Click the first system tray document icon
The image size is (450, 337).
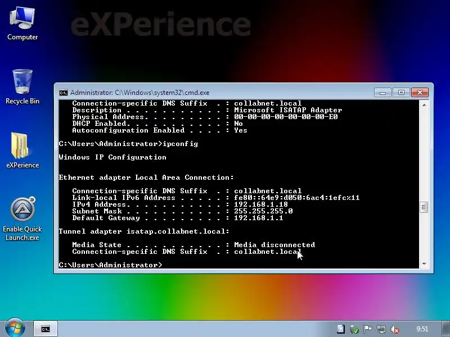coord(341,329)
